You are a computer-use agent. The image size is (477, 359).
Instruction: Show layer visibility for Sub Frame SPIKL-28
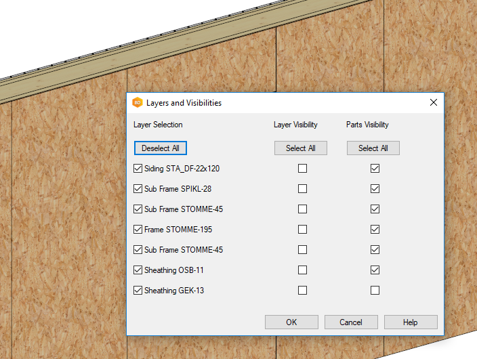302,189
